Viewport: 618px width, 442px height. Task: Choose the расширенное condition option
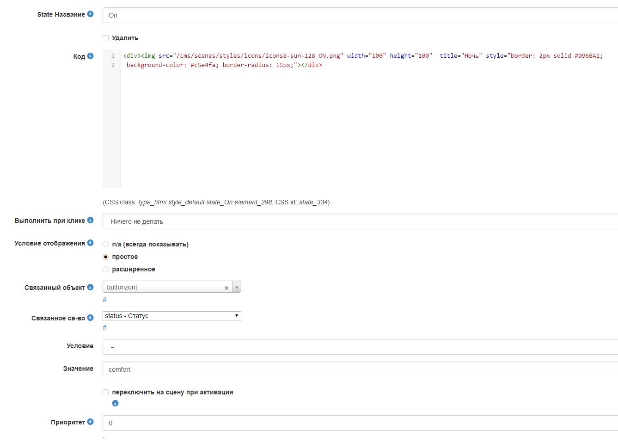coord(106,269)
